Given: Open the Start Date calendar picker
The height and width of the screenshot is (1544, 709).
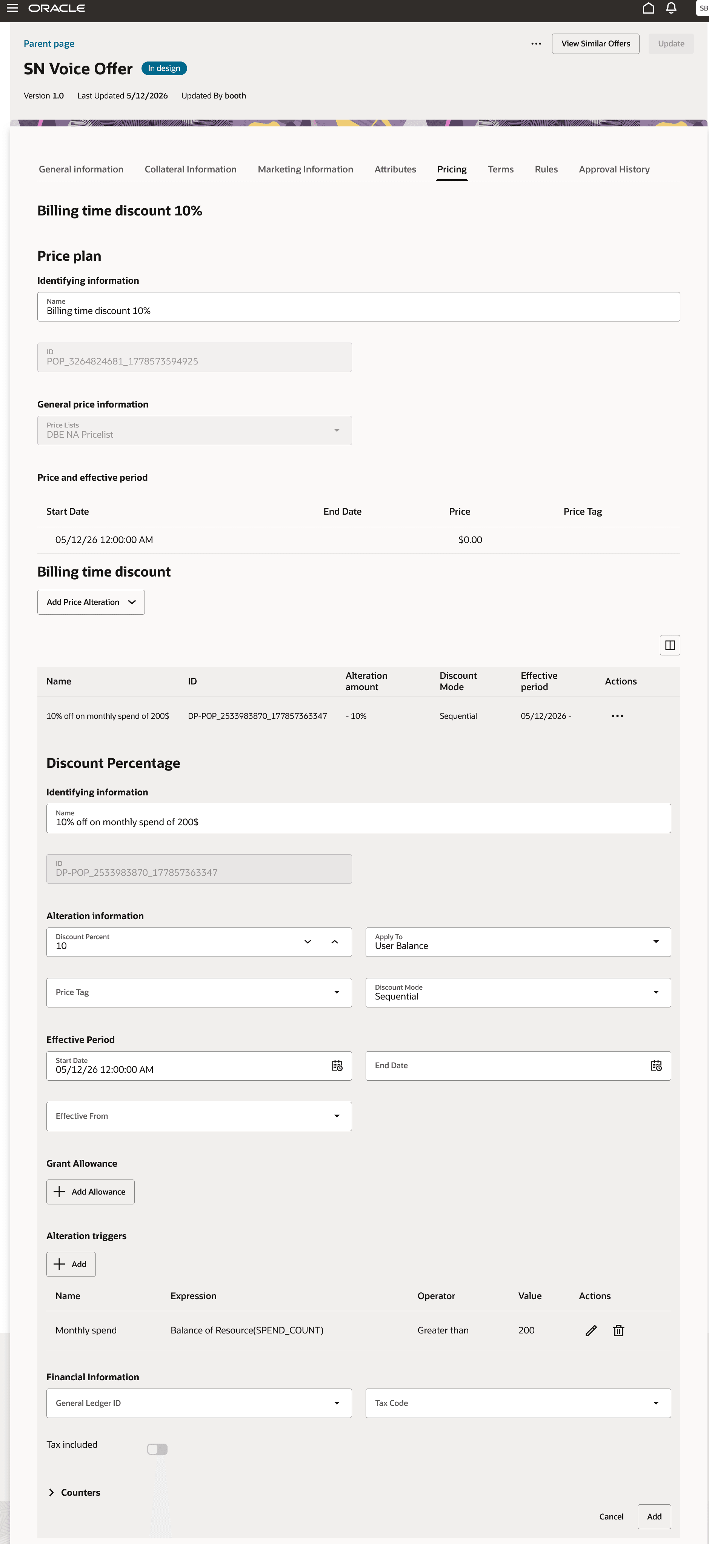Looking at the screenshot, I should [x=337, y=1066].
